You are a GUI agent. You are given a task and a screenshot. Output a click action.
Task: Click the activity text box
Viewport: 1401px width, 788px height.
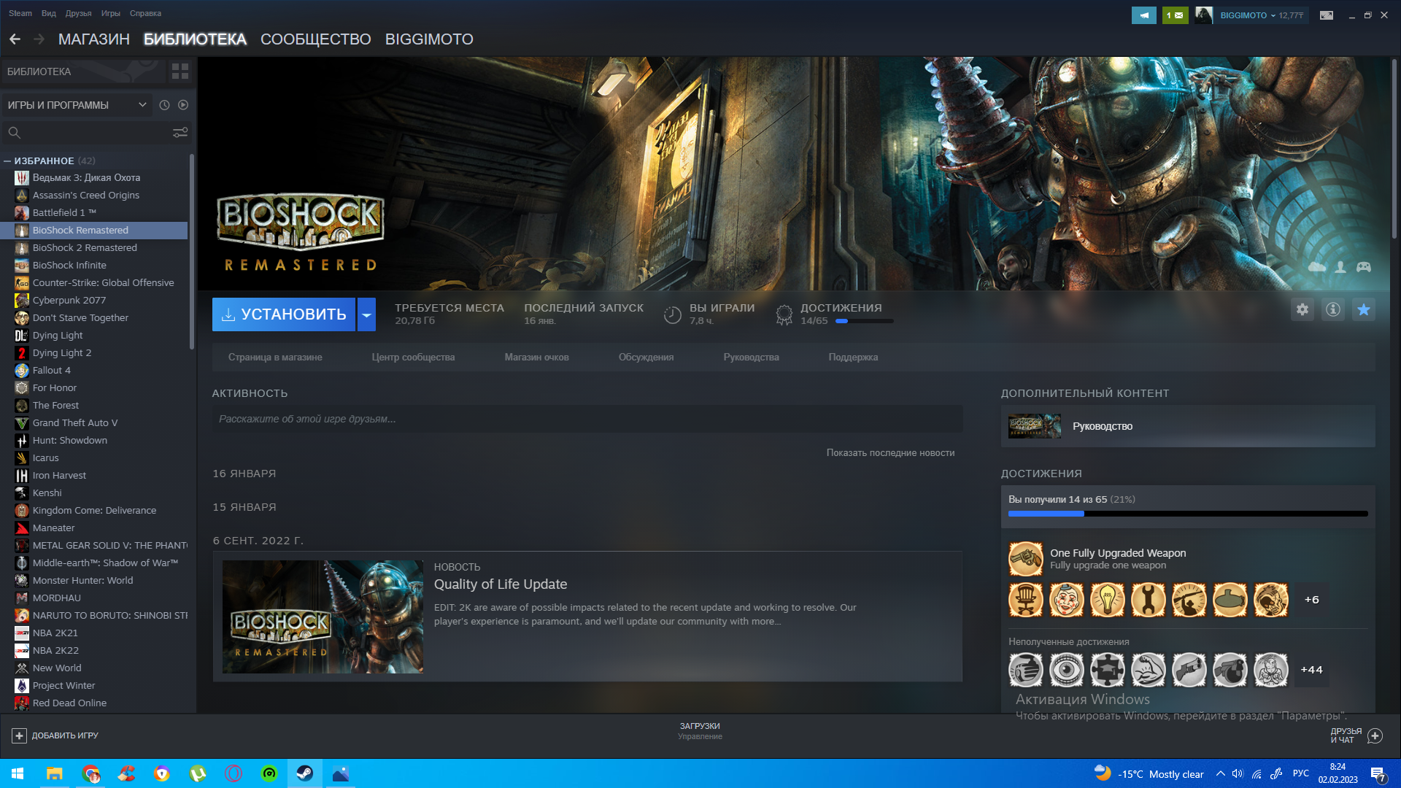coord(587,420)
